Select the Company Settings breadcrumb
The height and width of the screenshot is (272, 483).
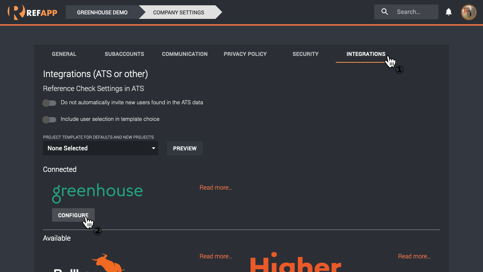(178, 12)
